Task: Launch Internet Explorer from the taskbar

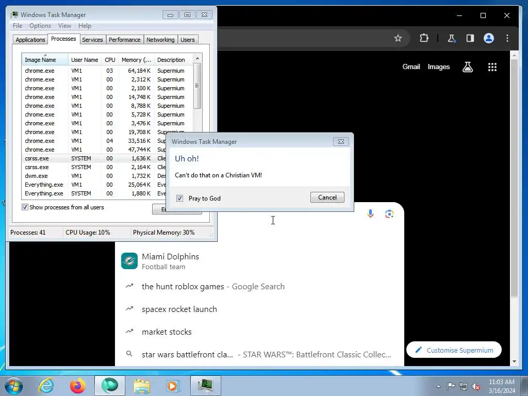Action: 46,386
